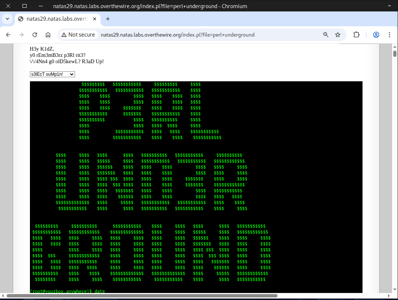Open the zoom magnifier in address bar
Image resolution: width=398 pixels, height=300 pixels.
coord(326,35)
